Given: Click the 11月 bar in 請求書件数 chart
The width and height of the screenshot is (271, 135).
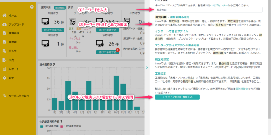Looking at the screenshot, I should coord(123,97).
